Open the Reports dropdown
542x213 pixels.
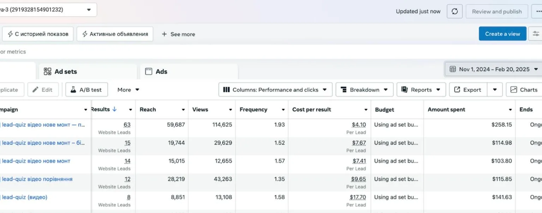(421, 90)
